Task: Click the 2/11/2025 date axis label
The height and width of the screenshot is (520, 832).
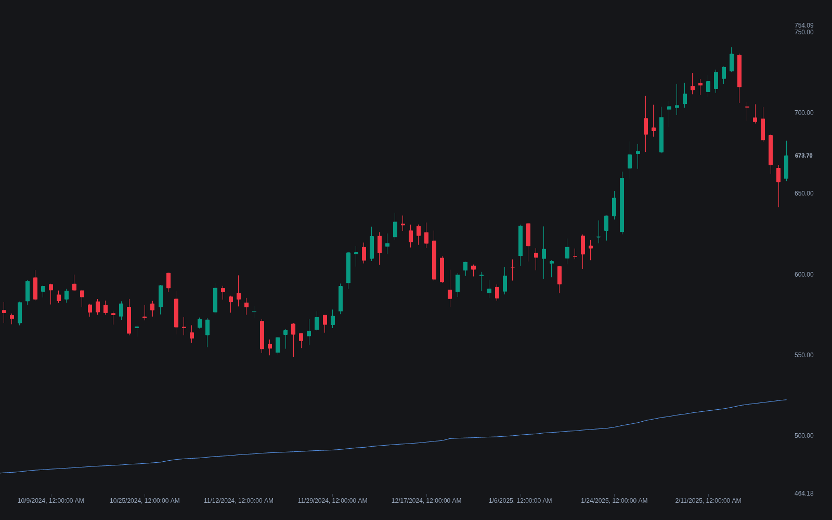Action: click(x=708, y=501)
